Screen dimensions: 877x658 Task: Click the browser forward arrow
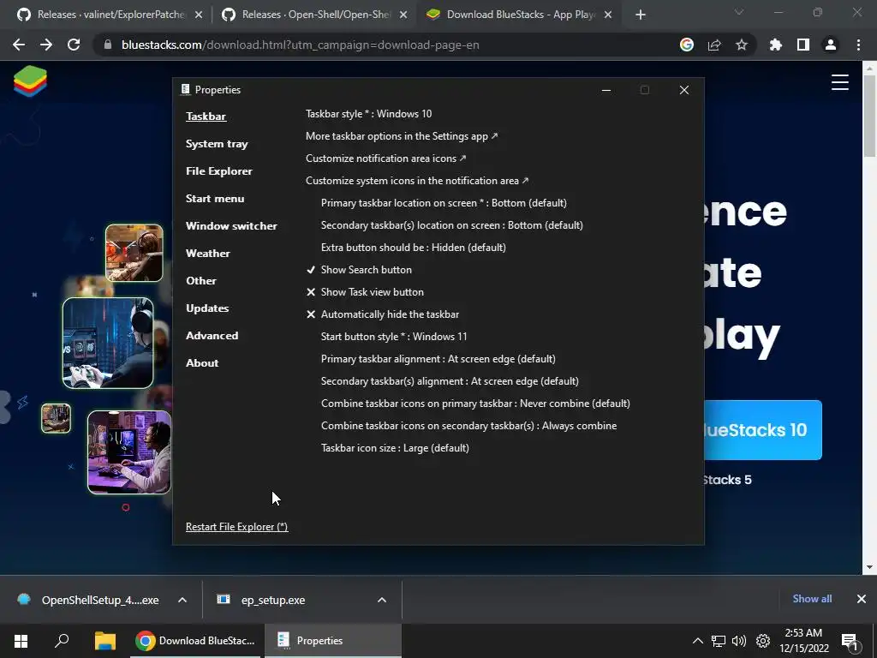click(46, 45)
